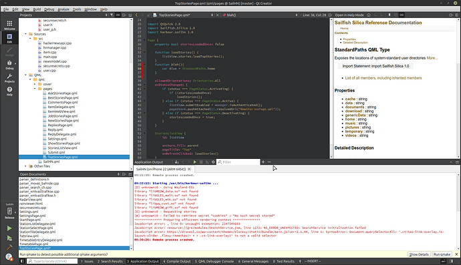
Task: Add bookmark in help viewer
Action: click(x=390, y=15)
